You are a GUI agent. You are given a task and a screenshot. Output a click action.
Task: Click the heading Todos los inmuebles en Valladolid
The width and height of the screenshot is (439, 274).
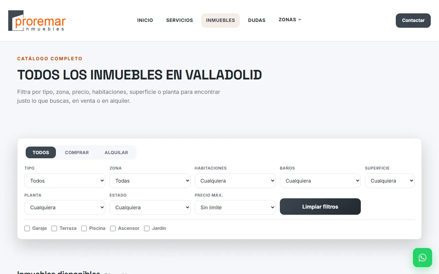[140, 75]
